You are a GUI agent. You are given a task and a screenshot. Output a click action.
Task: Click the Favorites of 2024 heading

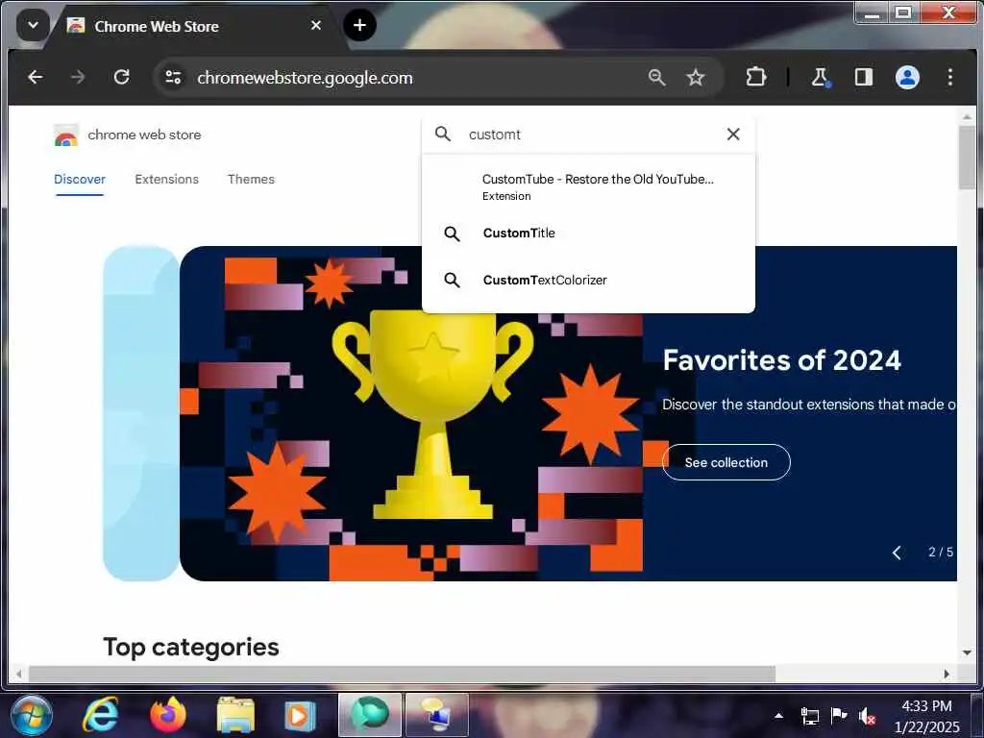782,360
